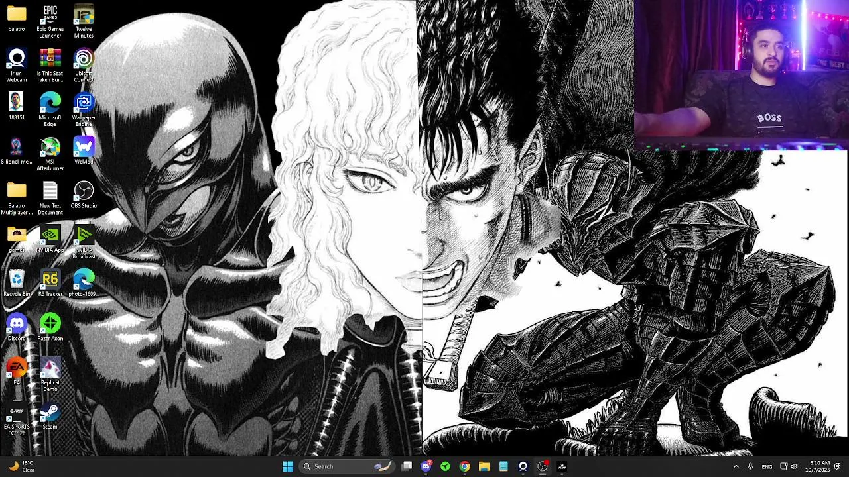This screenshot has height=477, width=849.
Task: Open the volume control tray icon
Action: pos(794,466)
